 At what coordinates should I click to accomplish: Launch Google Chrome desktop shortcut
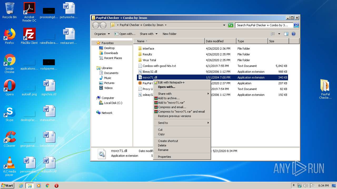(x=9, y=64)
